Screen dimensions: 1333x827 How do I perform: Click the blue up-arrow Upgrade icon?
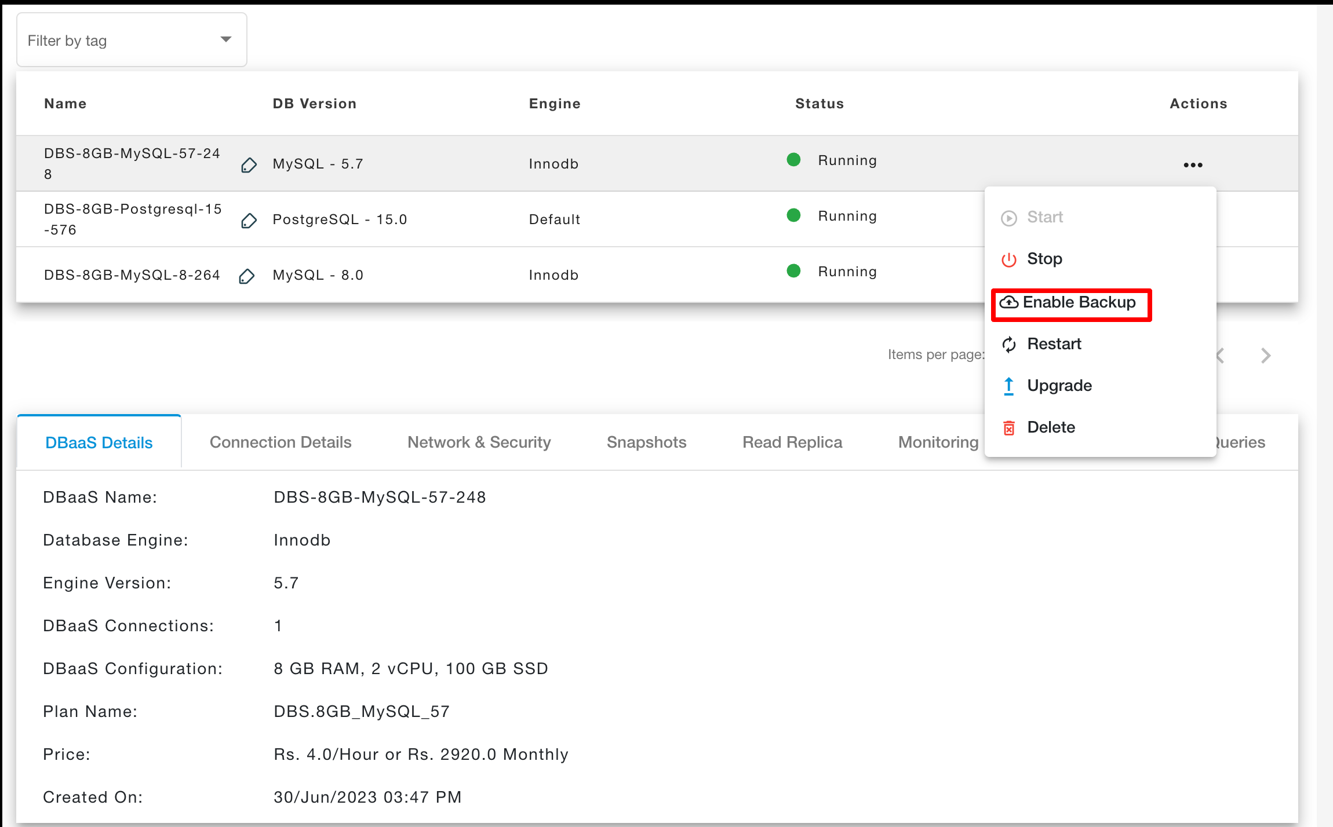tap(1009, 386)
